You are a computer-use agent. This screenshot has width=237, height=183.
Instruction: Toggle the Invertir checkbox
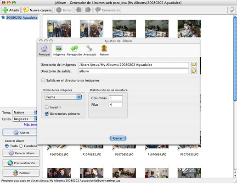(x=47, y=107)
